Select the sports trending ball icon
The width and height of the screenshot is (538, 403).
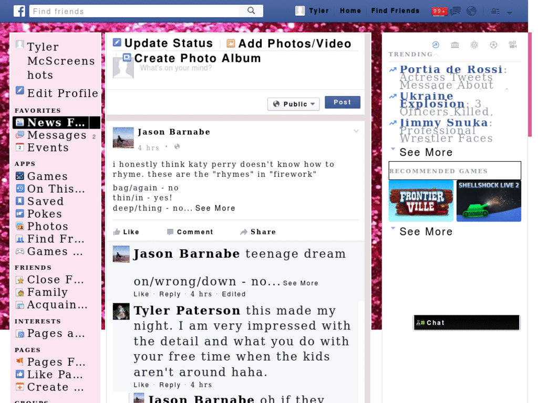tap(493, 45)
